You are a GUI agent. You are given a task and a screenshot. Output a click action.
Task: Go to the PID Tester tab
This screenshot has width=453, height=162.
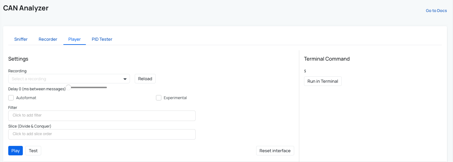pyautogui.click(x=102, y=39)
